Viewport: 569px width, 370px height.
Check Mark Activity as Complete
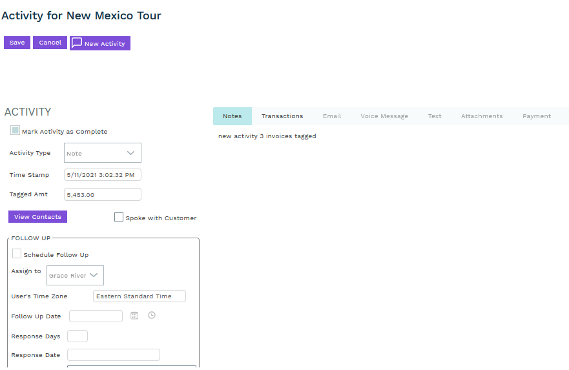click(15, 130)
